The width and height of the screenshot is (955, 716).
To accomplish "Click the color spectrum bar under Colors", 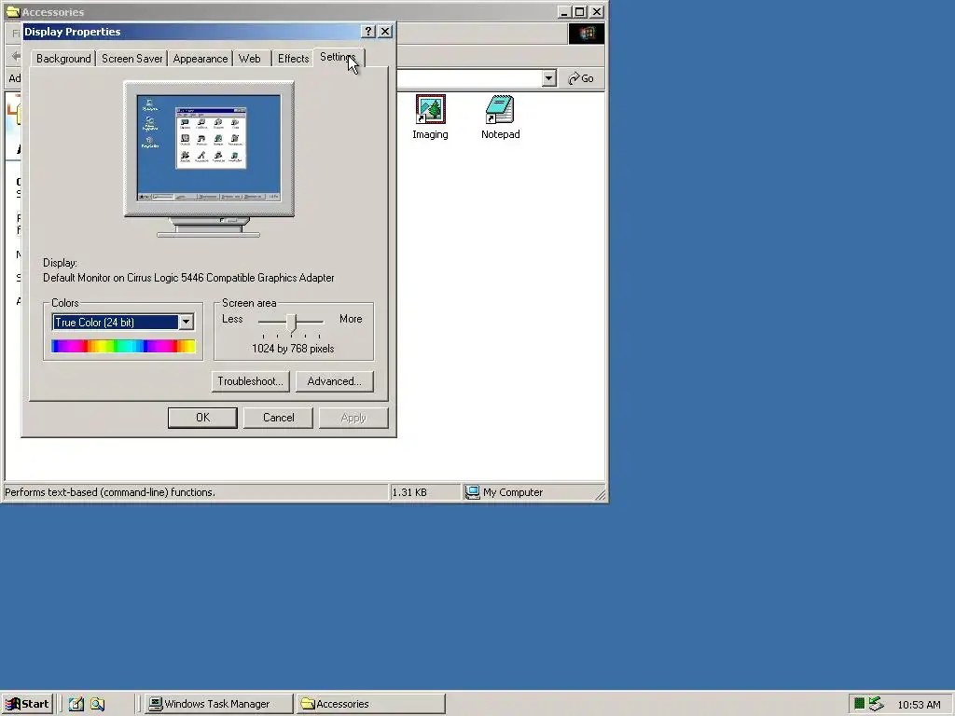I will coord(124,347).
